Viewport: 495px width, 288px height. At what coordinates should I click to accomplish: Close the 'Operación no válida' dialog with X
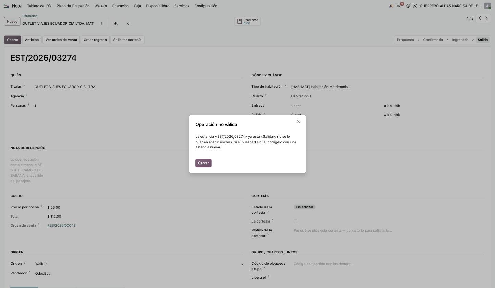click(x=299, y=122)
